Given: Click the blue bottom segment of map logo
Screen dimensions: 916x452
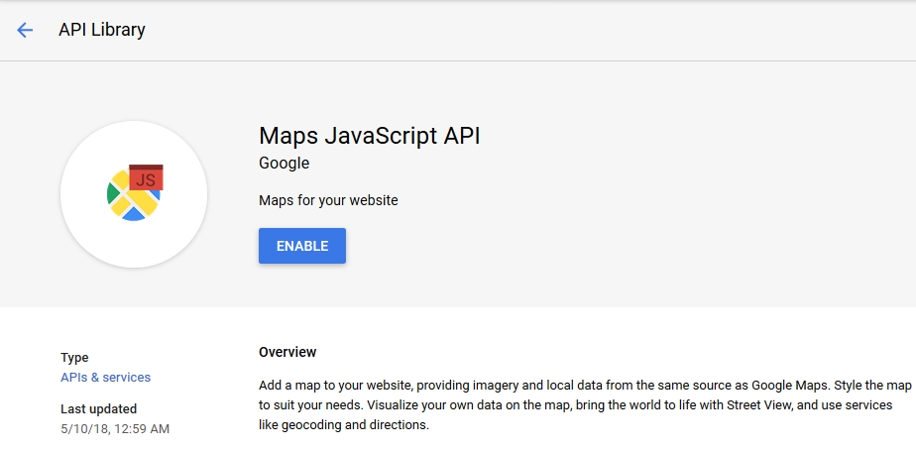Looking at the screenshot, I should point(133,215).
